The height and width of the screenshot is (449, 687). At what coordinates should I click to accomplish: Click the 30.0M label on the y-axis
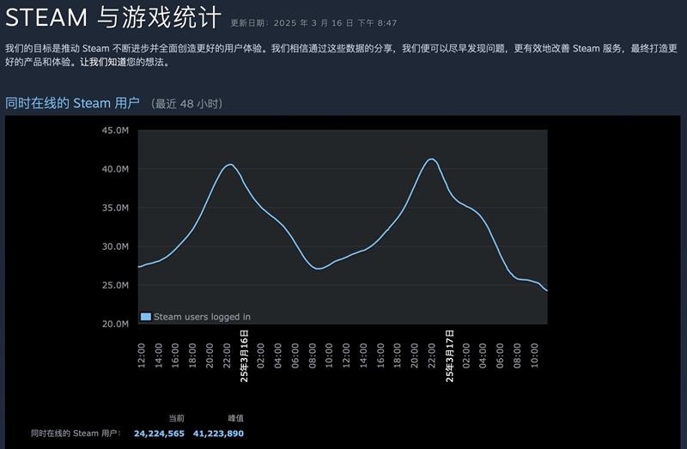(115, 246)
